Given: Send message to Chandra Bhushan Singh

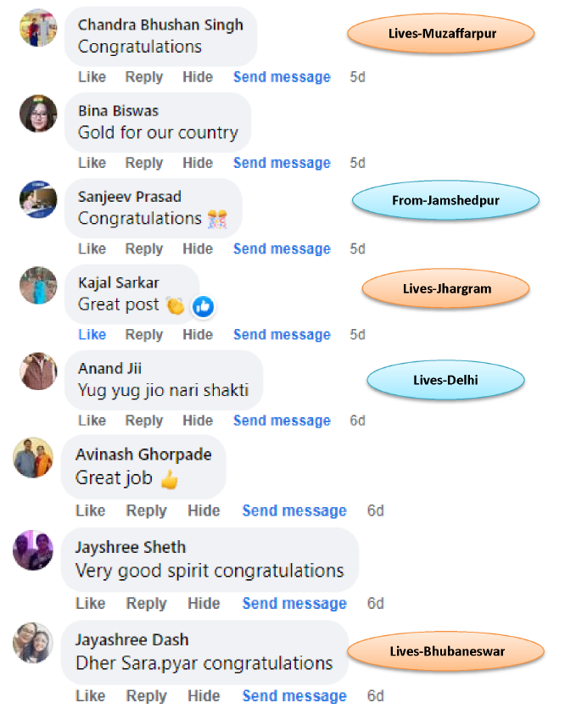Looking at the screenshot, I should coord(282,77).
